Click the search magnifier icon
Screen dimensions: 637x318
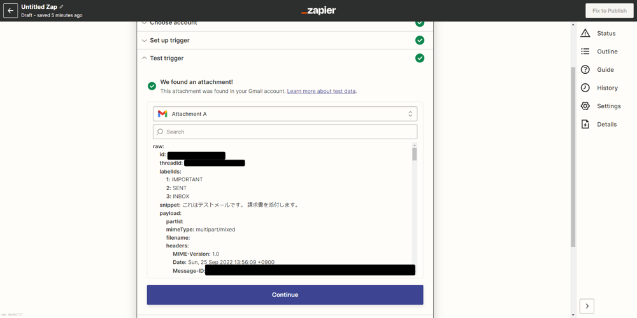[x=160, y=132]
